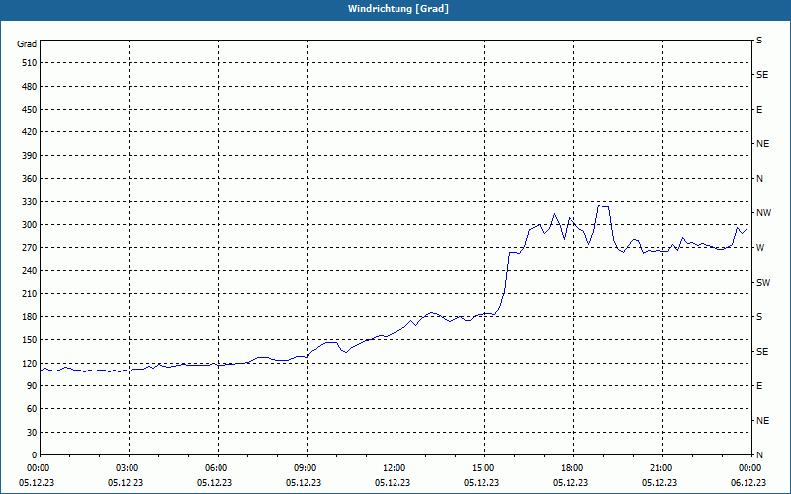Viewport: 791px width, 494px height.
Task: Select the "12:00" time label
Action: point(394,468)
